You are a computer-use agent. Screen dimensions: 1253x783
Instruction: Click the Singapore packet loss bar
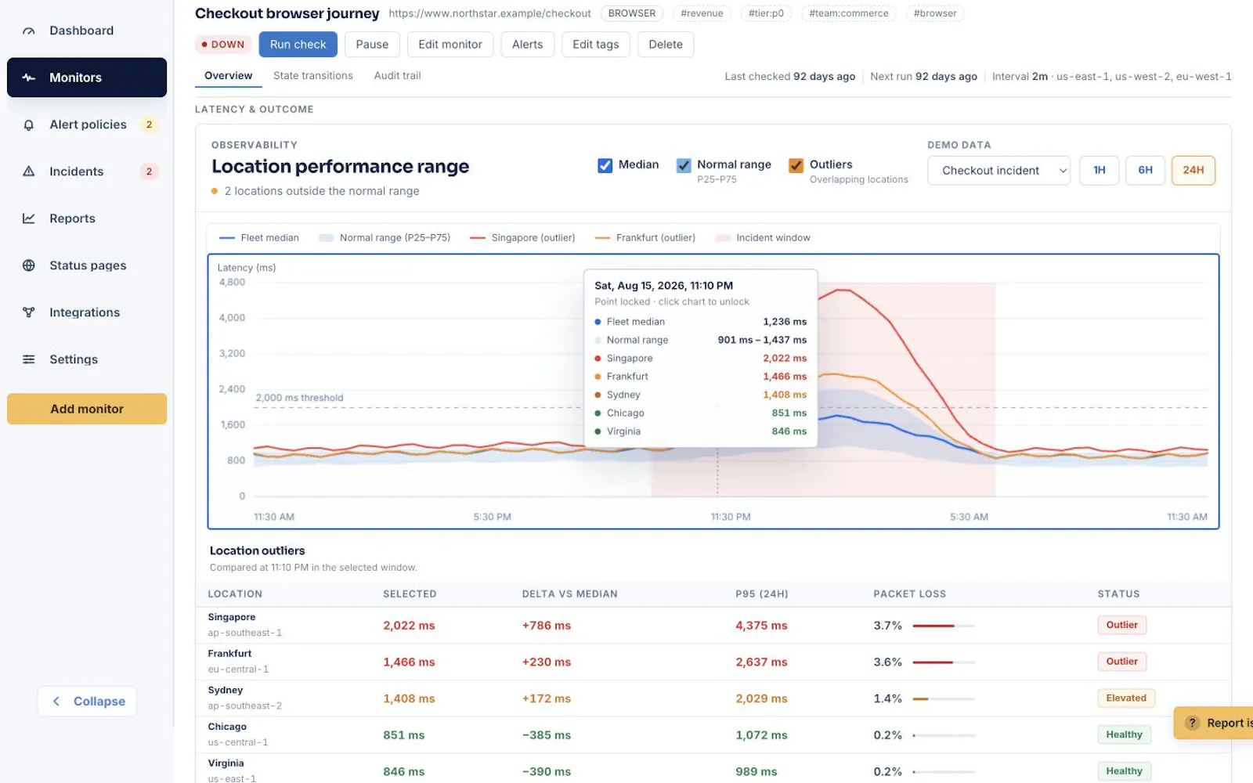coord(944,626)
